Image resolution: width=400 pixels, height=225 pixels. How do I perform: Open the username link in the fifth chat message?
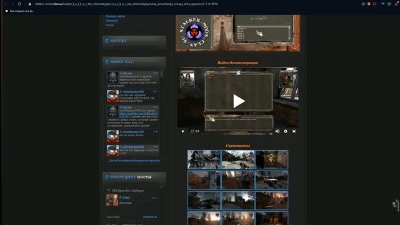pos(133,147)
